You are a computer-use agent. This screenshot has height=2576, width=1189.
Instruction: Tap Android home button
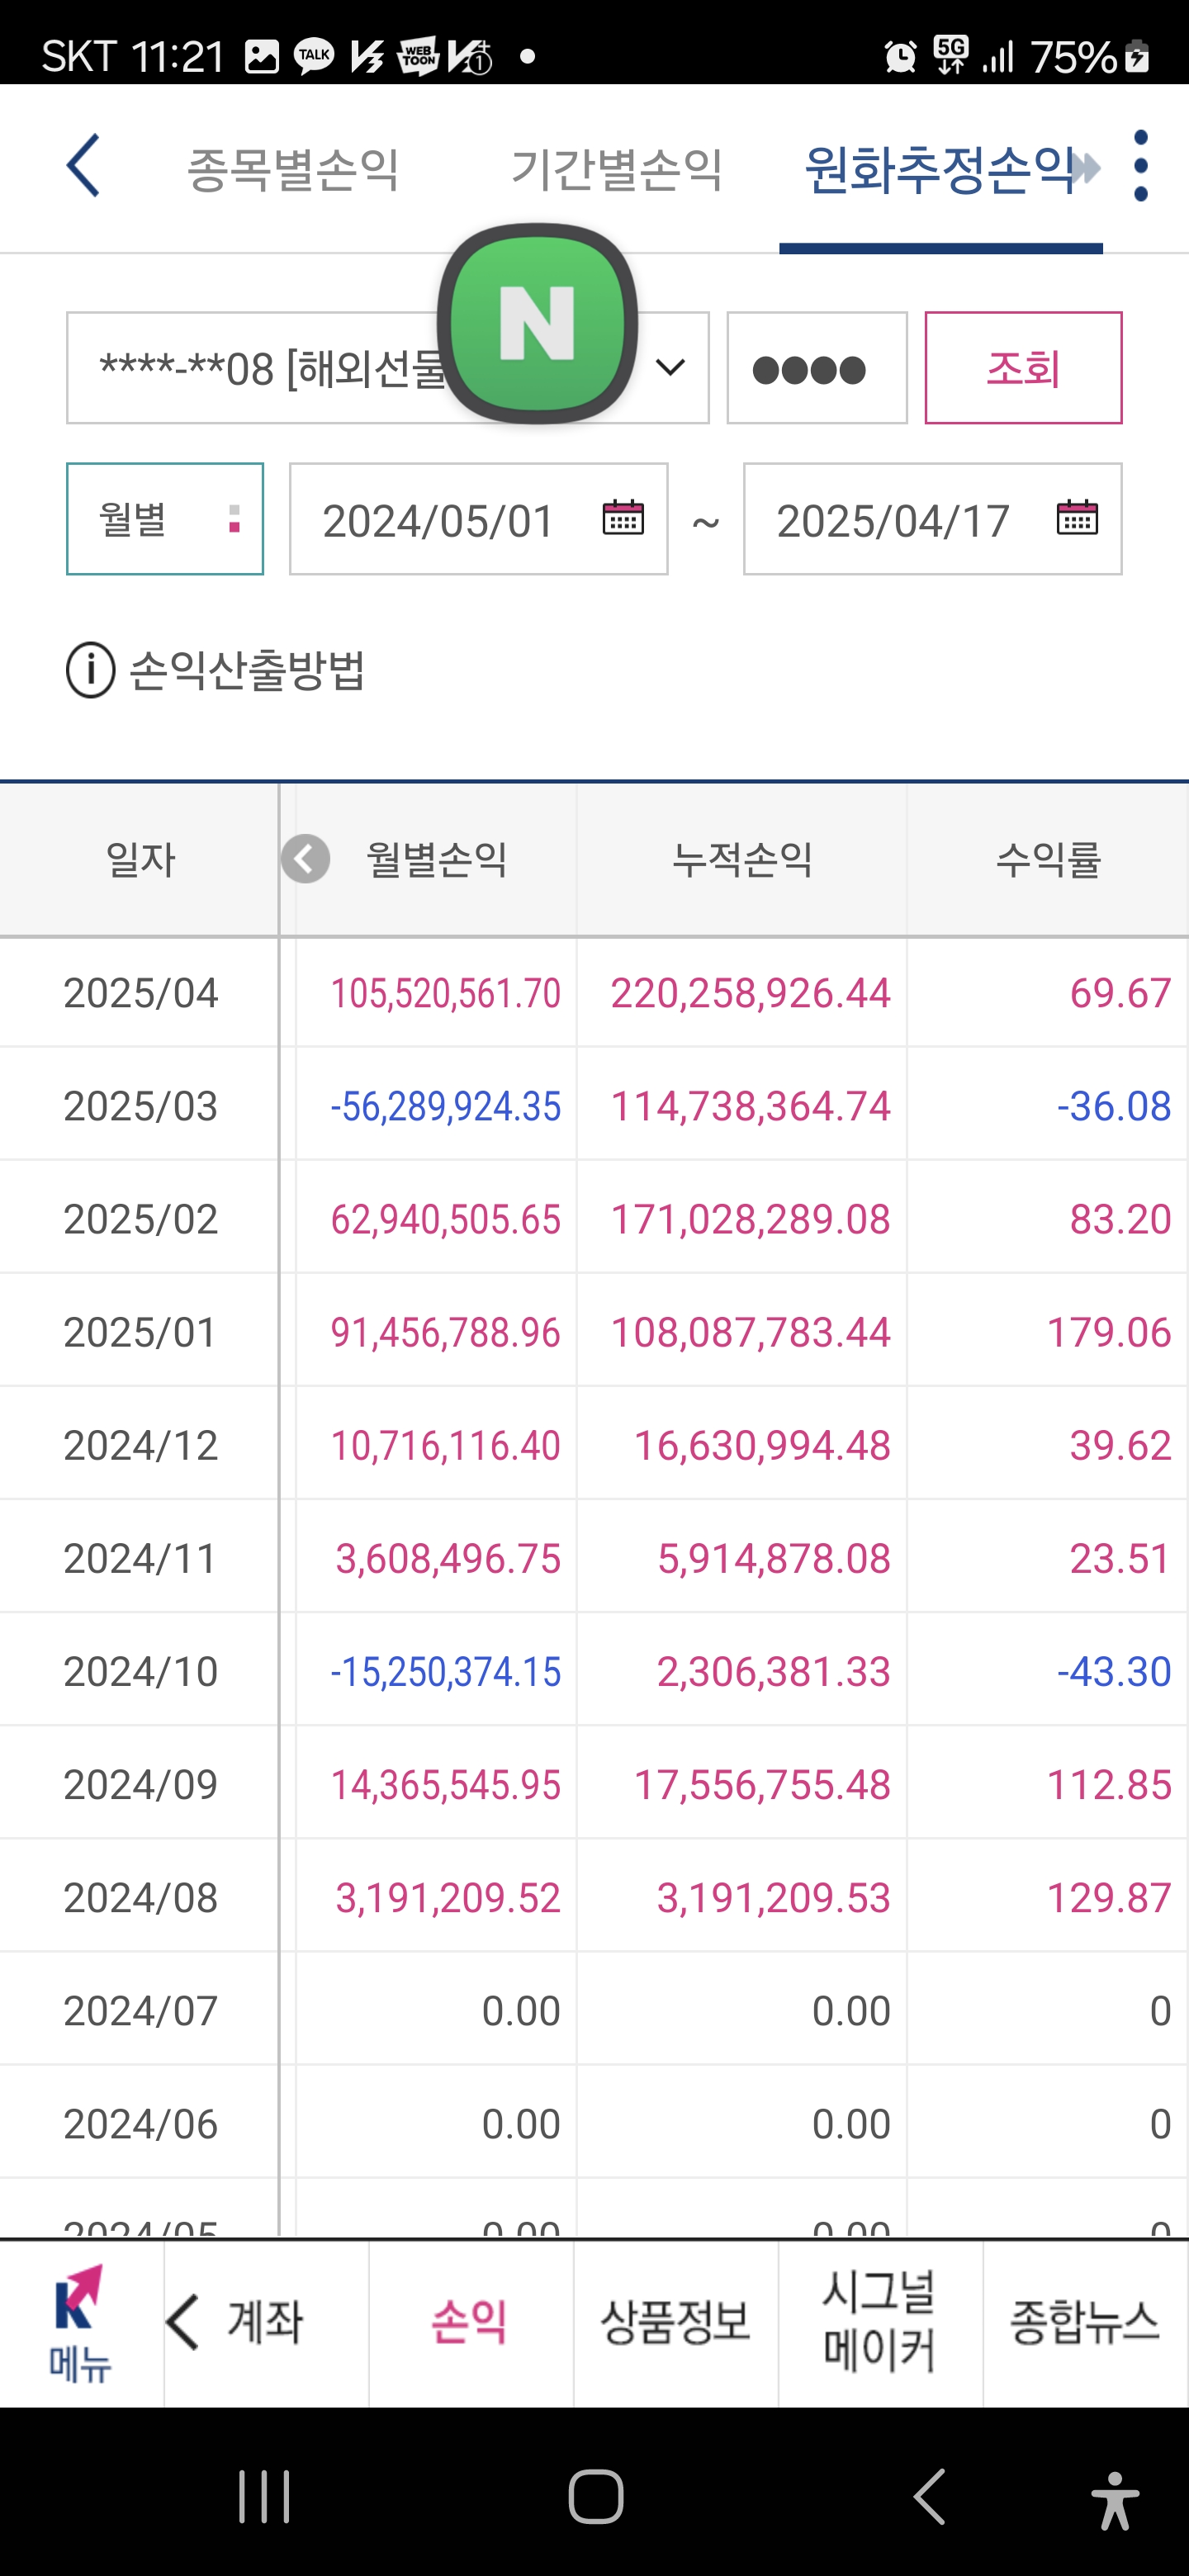coord(596,2496)
